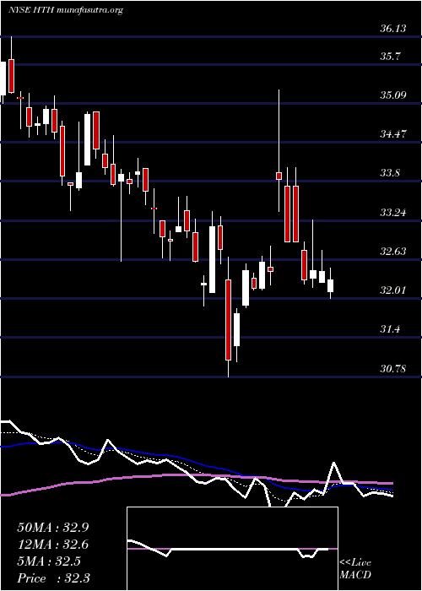Select the 33.24 price level label

393,212
